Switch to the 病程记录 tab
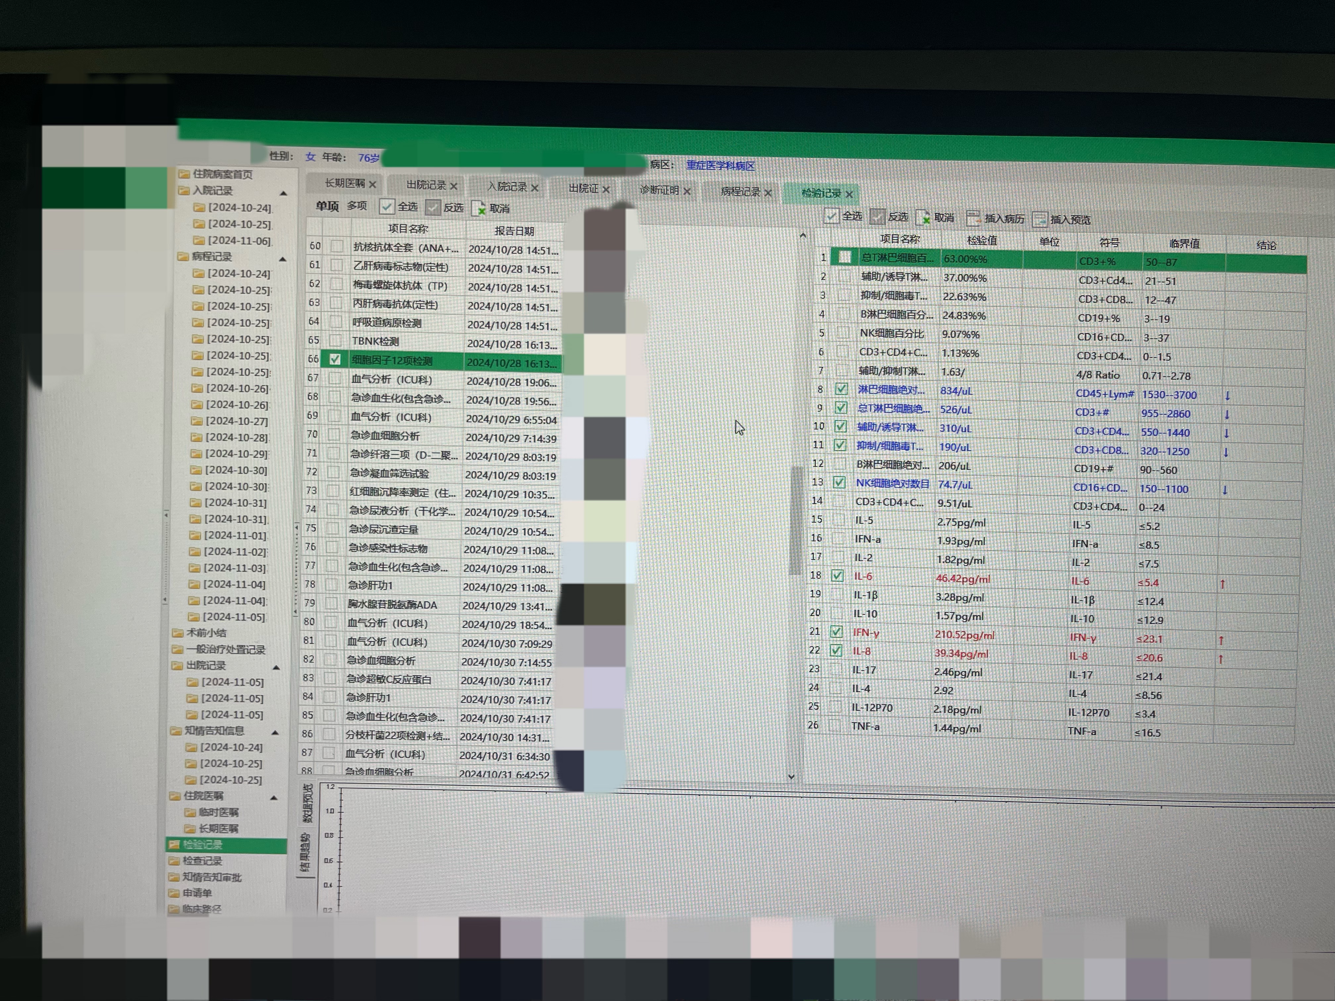The height and width of the screenshot is (1001, 1335). [x=741, y=192]
